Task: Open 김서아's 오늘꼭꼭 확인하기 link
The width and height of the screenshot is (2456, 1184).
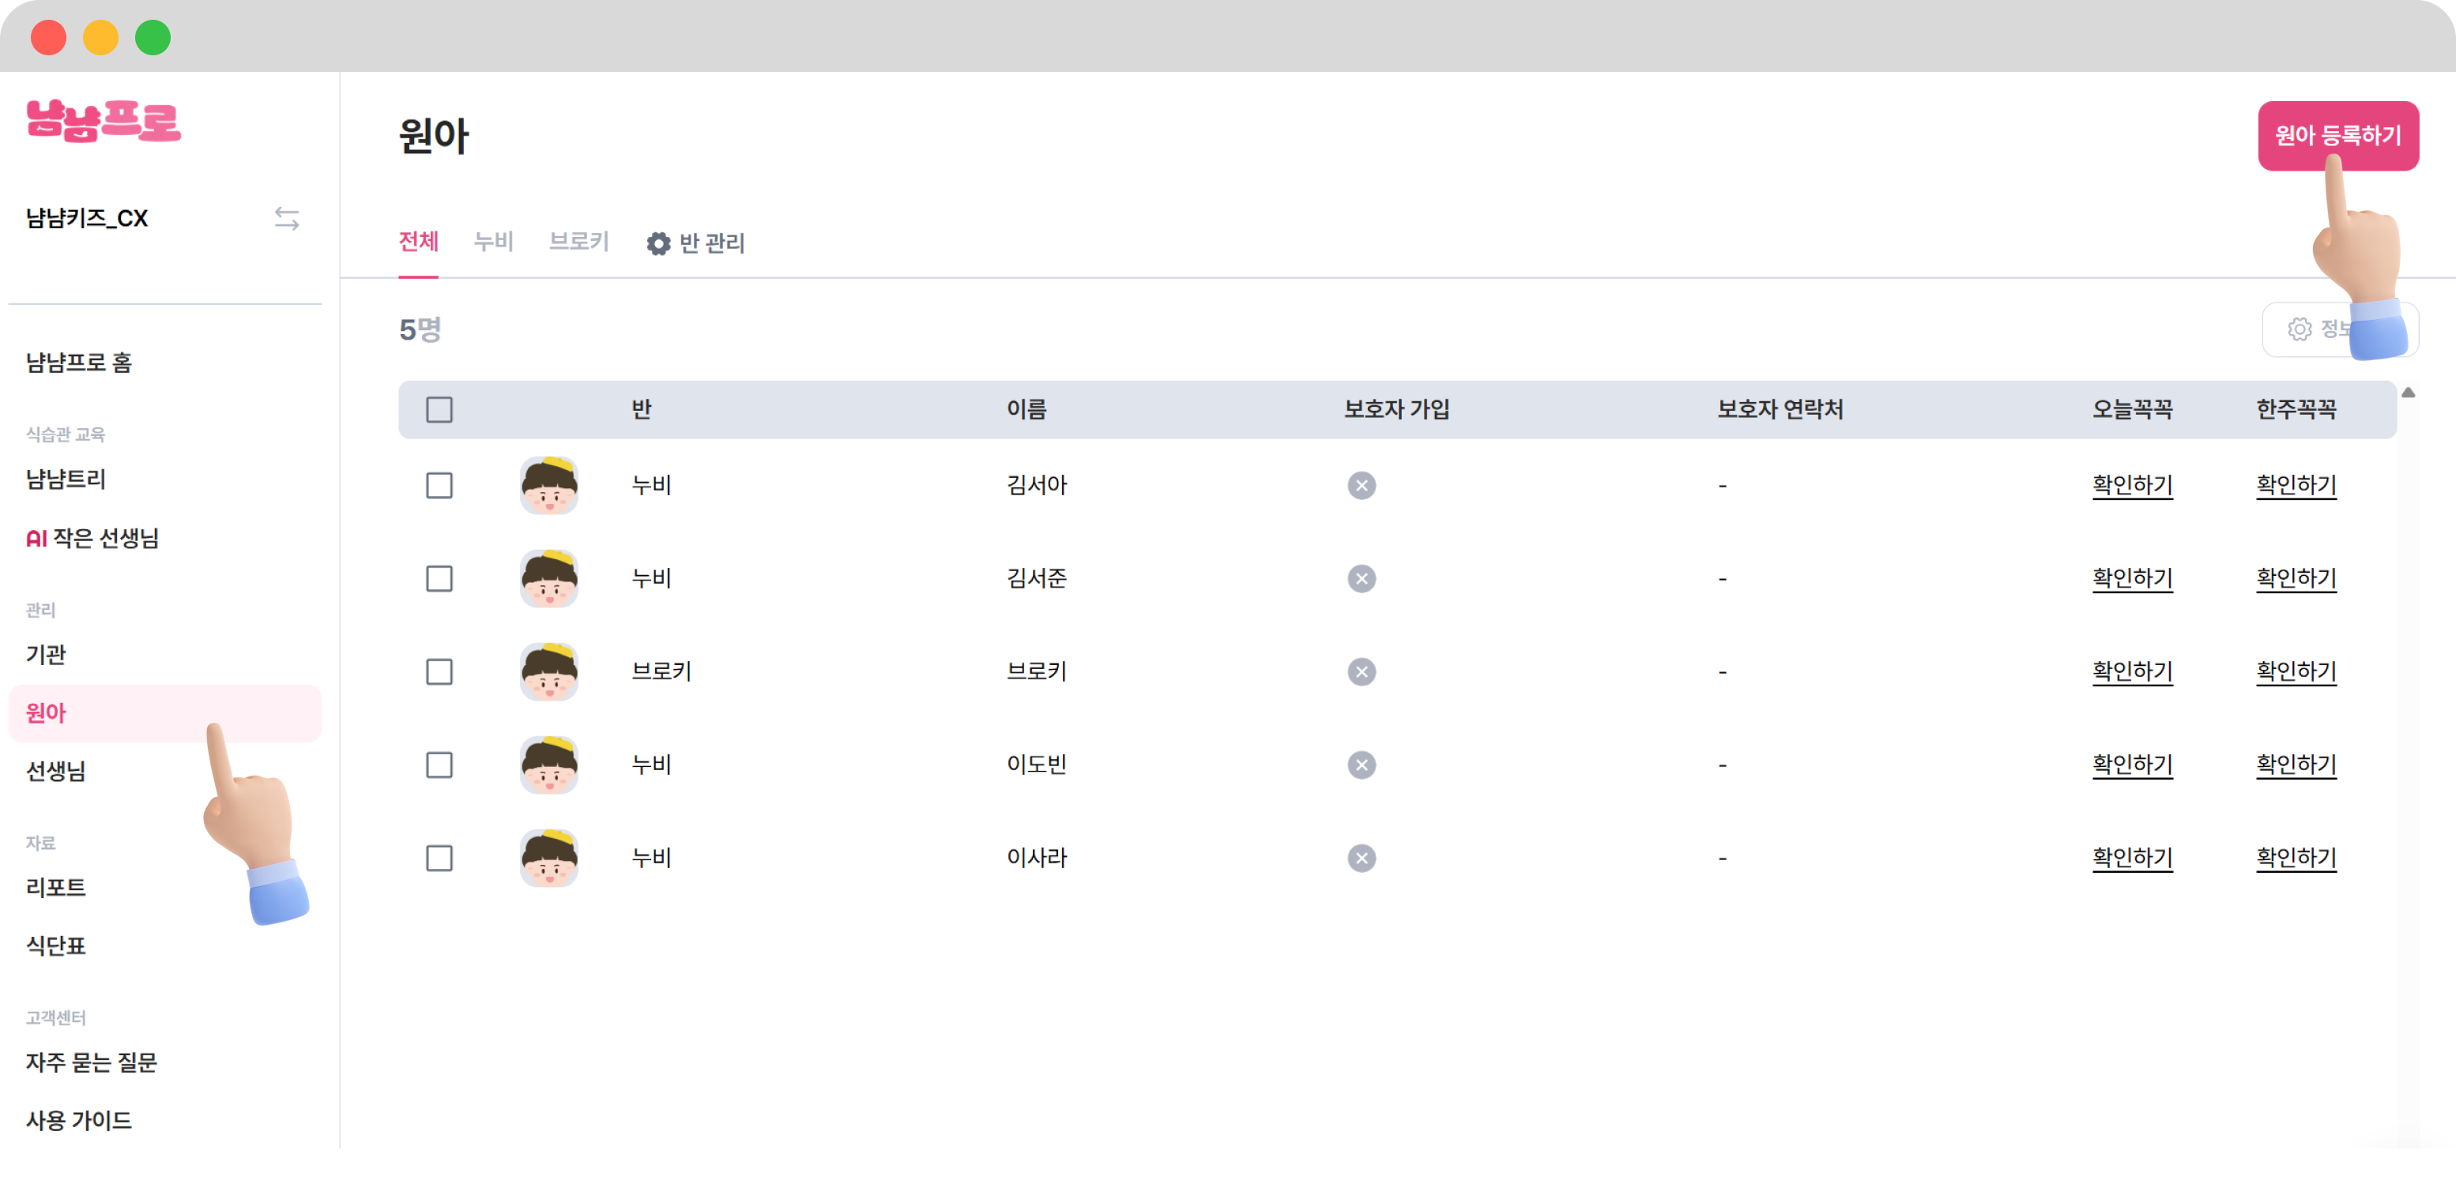Action: coord(2131,485)
